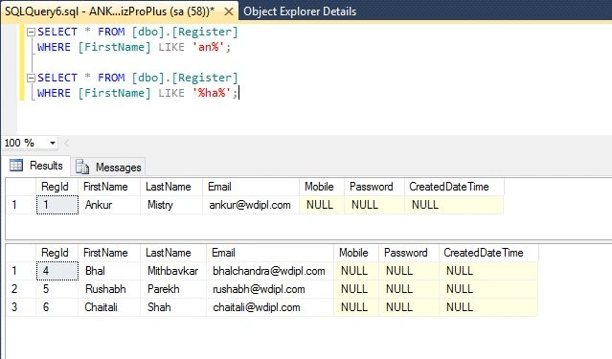The width and height of the screenshot is (612, 359).
Task: Click the Mistry last name cell
Action: pyautogui.click(x=171, y=205)
